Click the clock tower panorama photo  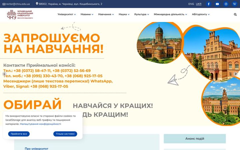[221, 102]
